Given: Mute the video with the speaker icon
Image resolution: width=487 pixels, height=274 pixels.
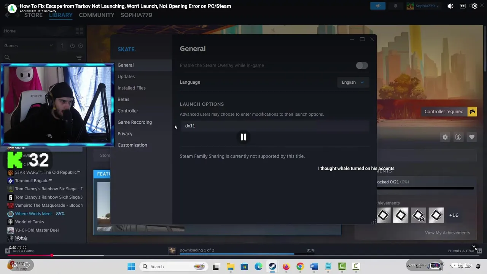Looking at the screenshot, I should click(450, 6).
